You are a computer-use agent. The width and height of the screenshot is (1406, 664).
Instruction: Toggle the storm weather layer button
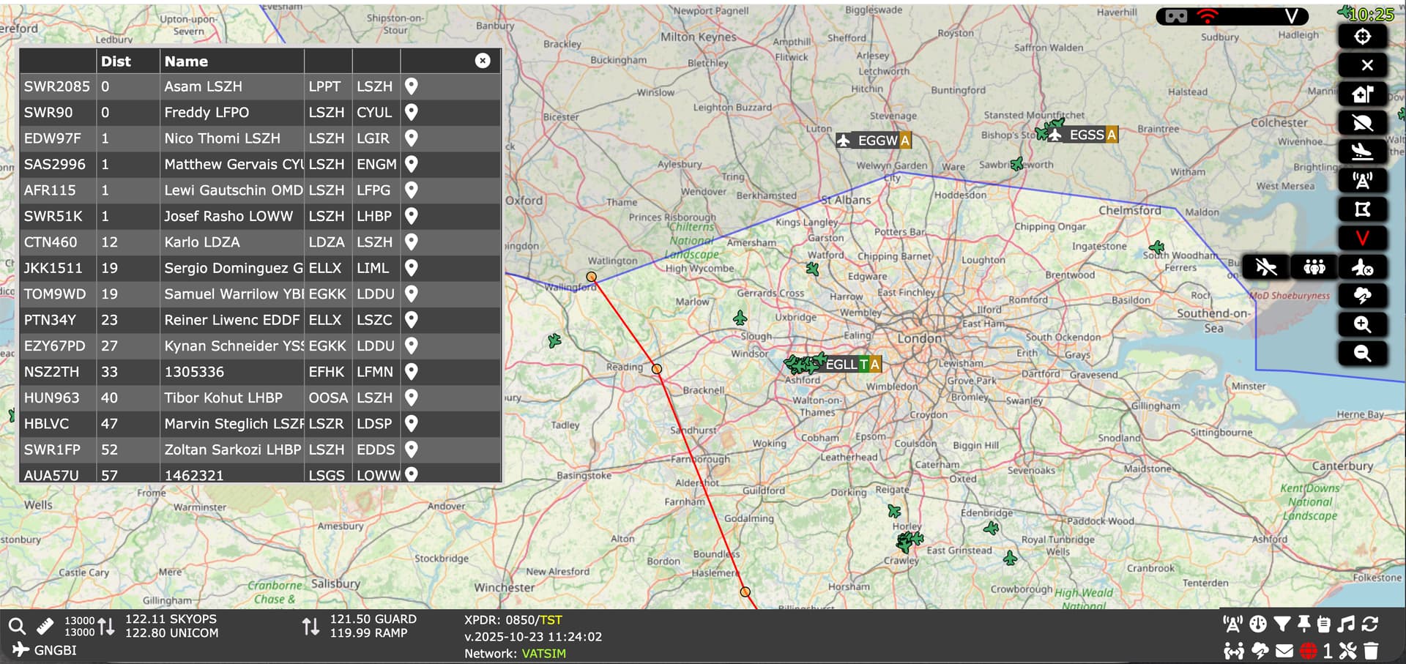1362,296
